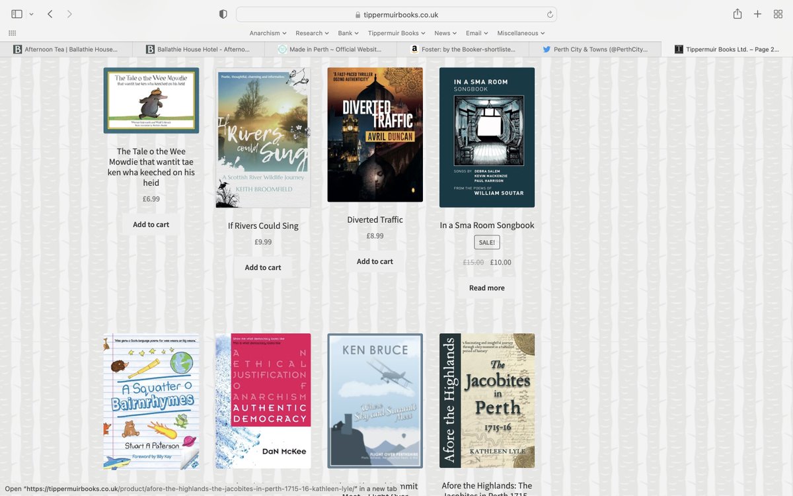Screen dimensions: 793x496
Task: Click Read more under Sma Room Songbook
Action: click(x=487, y=288)
